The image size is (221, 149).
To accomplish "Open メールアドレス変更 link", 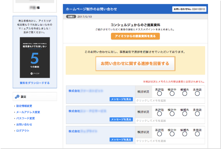I will point(28,112).
